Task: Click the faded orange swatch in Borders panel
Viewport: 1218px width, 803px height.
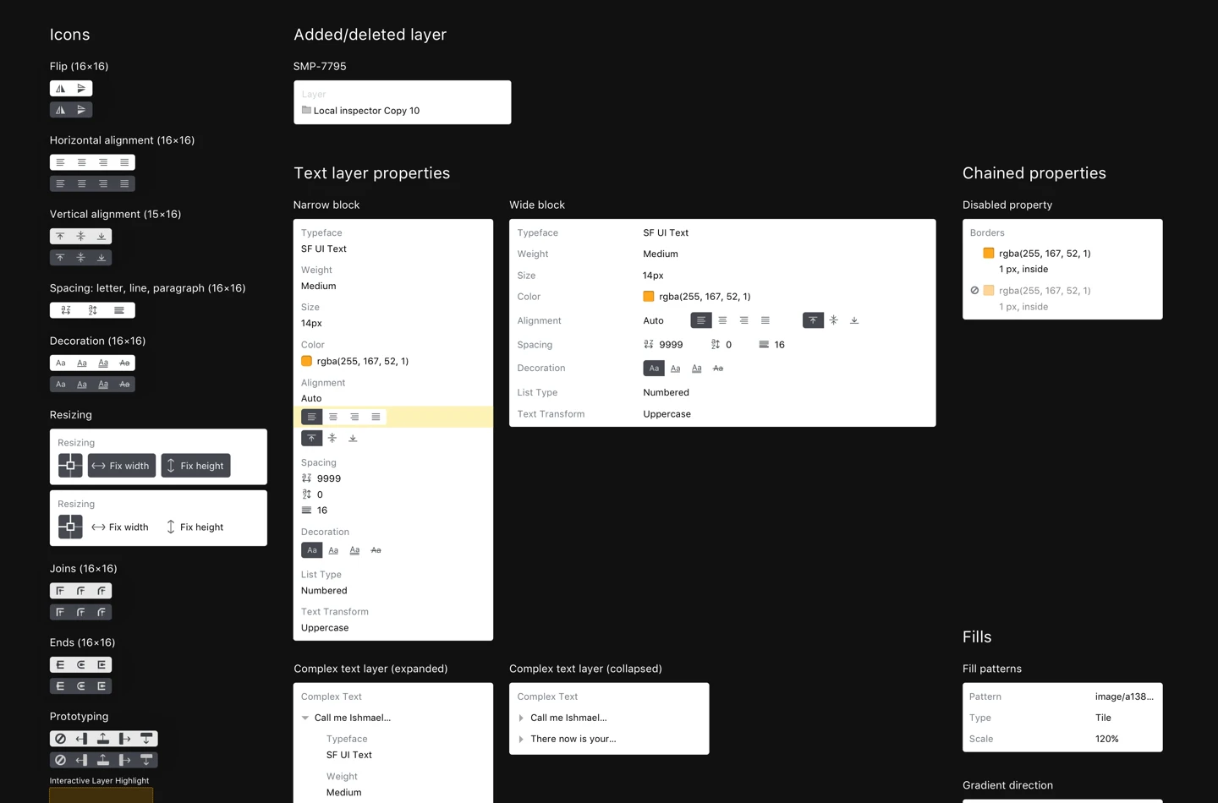Action: point(988,291)
